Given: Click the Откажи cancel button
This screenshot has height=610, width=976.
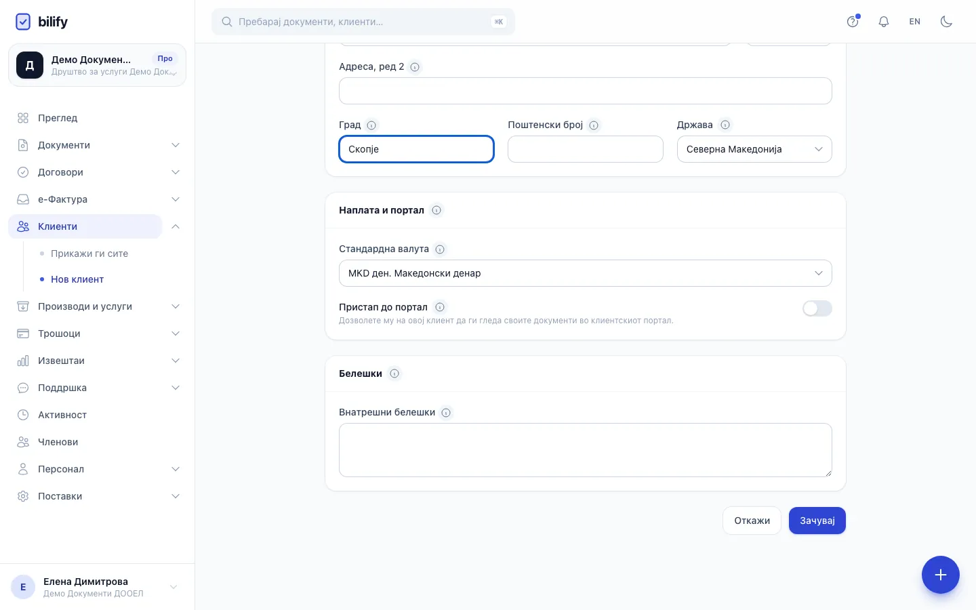Looking at the screenshot, I should (752, 521).
